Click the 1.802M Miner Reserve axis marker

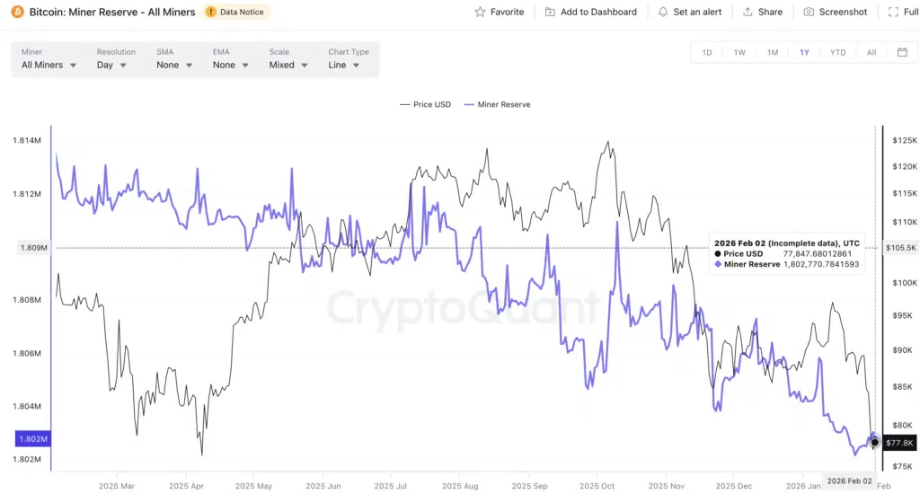point(31,439)
